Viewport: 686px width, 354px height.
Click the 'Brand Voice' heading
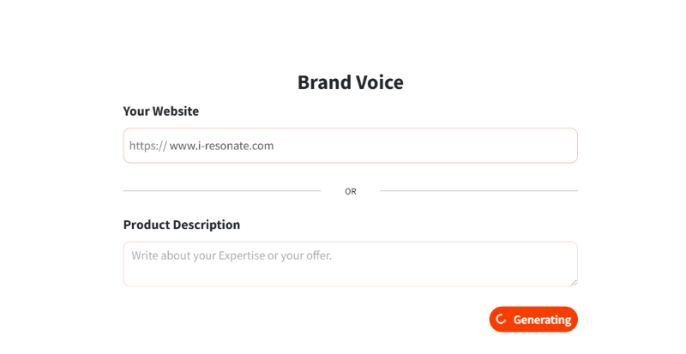click(x=350, y=82)
